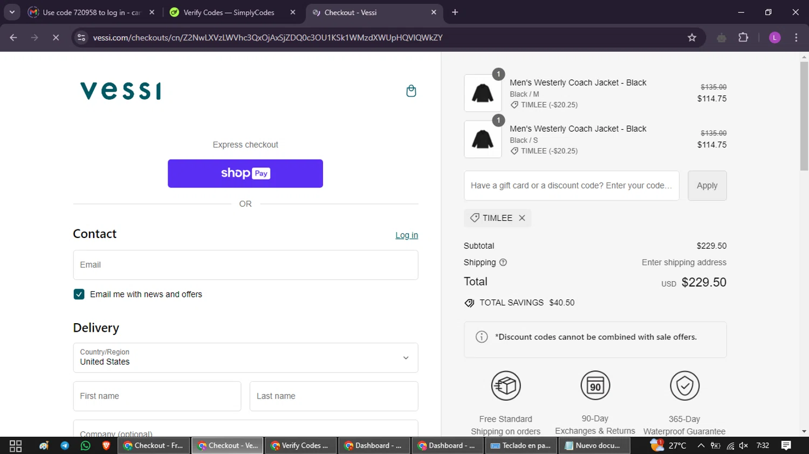Click the weather 27°C taskbar widget

coord(669,445)
